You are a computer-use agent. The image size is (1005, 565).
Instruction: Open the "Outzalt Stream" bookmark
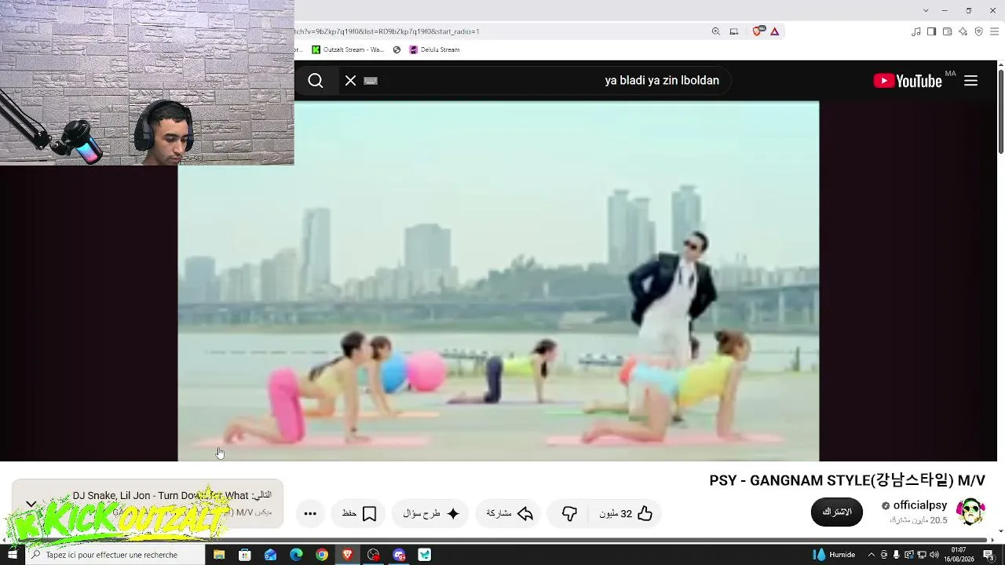pos(348,49)
